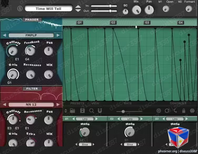The image size is (198, 154).
Task: Click the magnifier zoom icon
Action: pyautogui.click(x=92, y=111)
